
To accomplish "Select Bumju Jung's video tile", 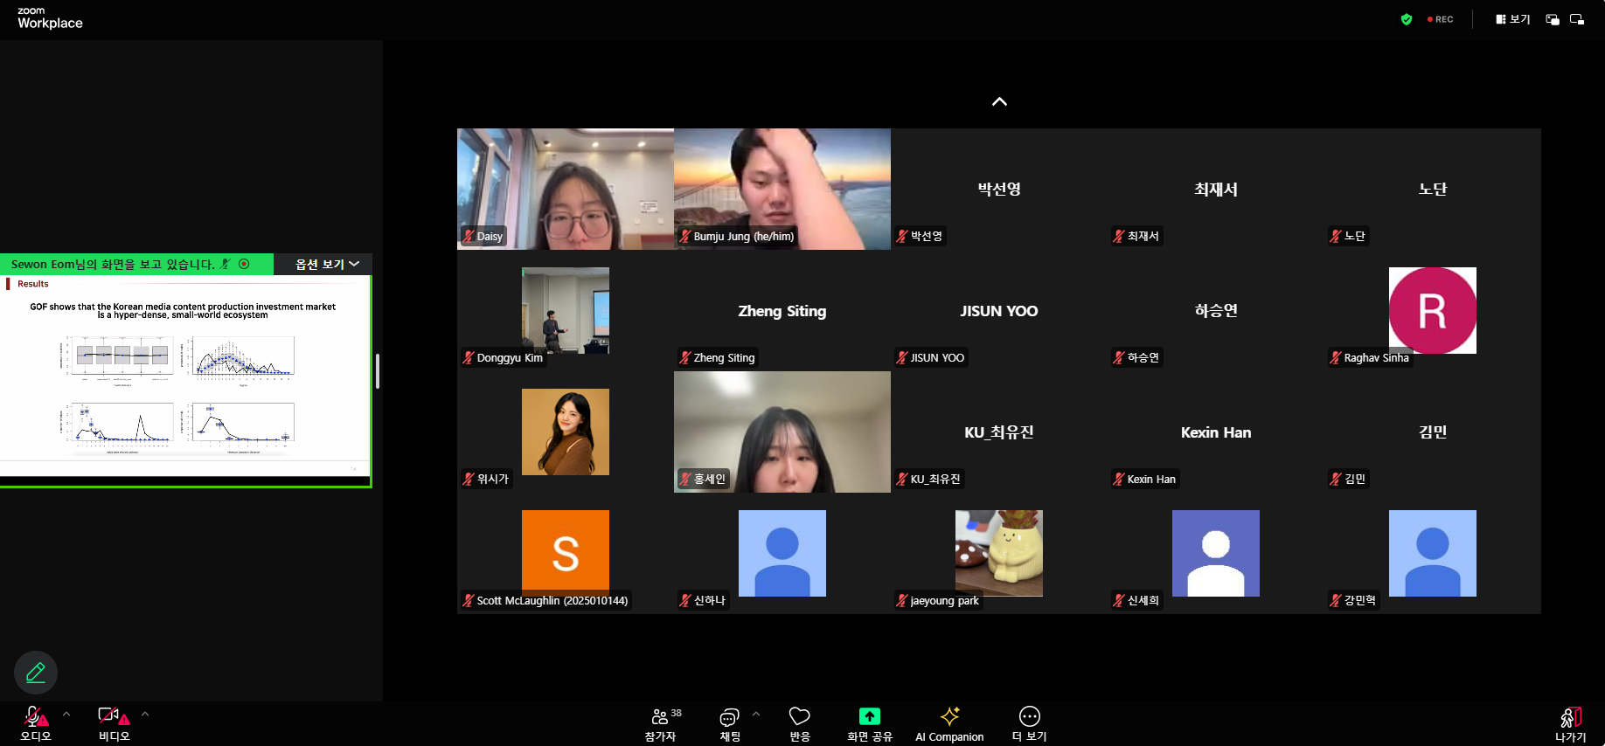I will 782,189.
